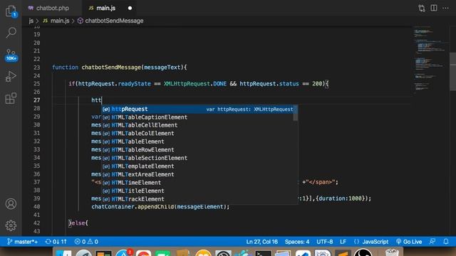
Task: Click XMLHttpRequest on line 25
Action: (187, 84)
